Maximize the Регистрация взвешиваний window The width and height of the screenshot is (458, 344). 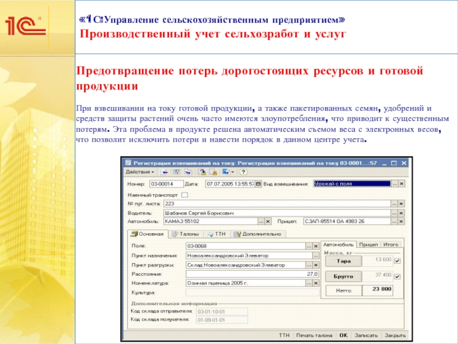click(394, 163)
